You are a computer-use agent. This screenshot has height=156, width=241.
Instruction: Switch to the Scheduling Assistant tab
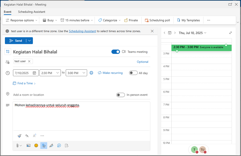point(32,12)
